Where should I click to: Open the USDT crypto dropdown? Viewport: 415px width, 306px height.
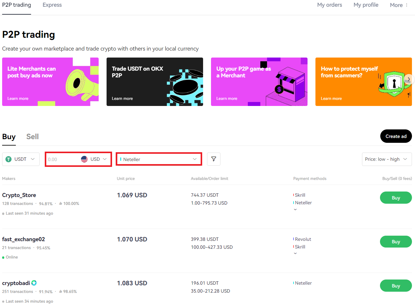[21, 159]
